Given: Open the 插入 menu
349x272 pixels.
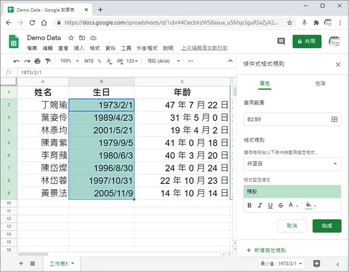Looking at the screenshot, I should (79, 48).
